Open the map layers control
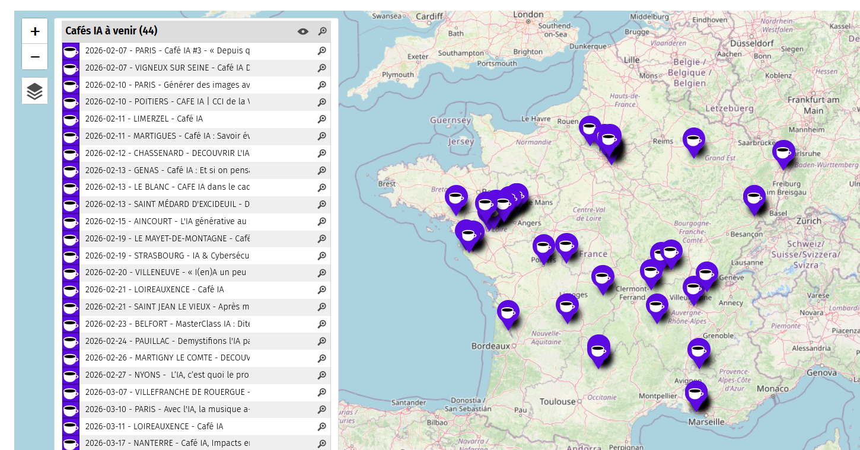 pos(35,91)
